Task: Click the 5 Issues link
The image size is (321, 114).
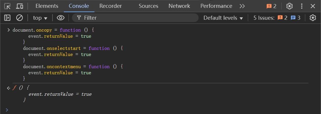Action: pyautogui.click(x=264, y=18)
